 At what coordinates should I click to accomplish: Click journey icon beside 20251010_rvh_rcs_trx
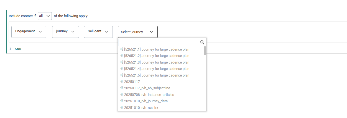pos(121,107)
